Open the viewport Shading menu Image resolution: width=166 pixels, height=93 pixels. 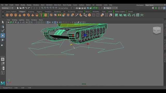15,20
